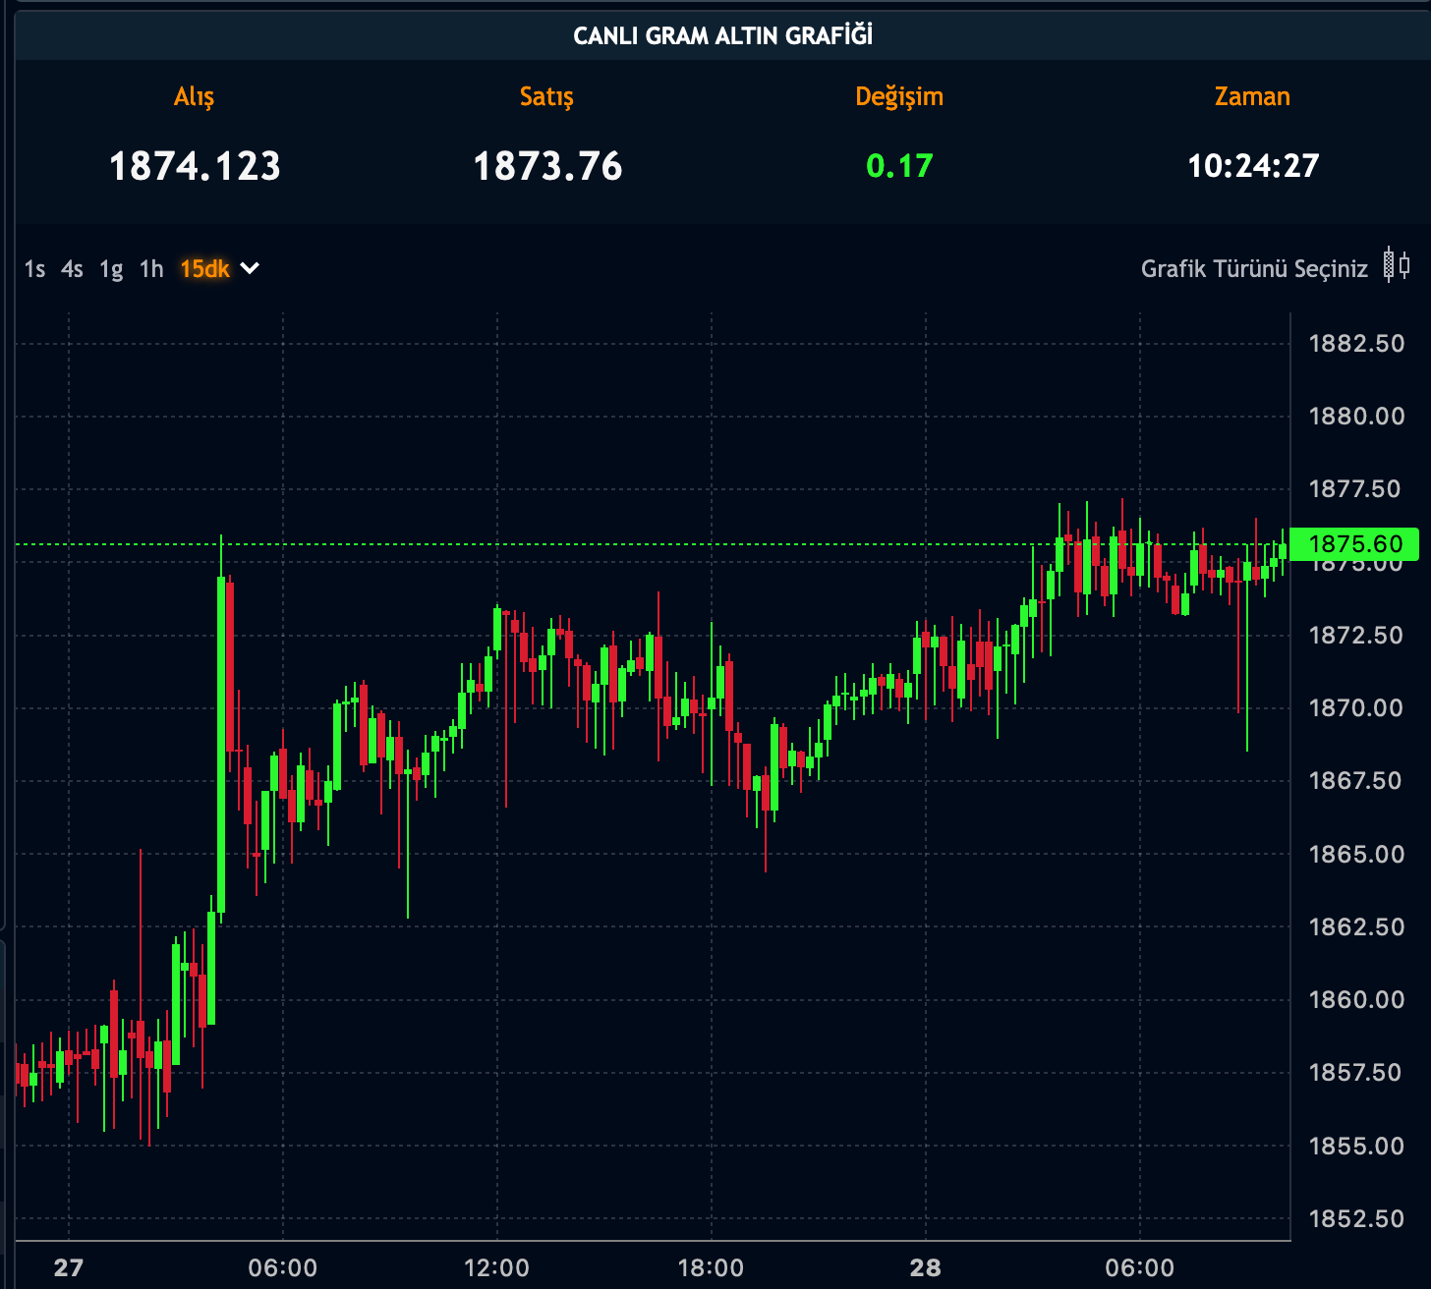Click the Zaman column heading

click(1252, 96)
